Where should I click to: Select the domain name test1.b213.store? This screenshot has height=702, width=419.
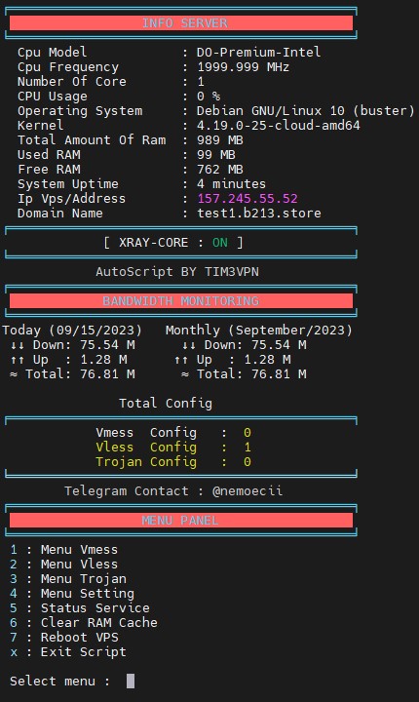tap(259, 214)
